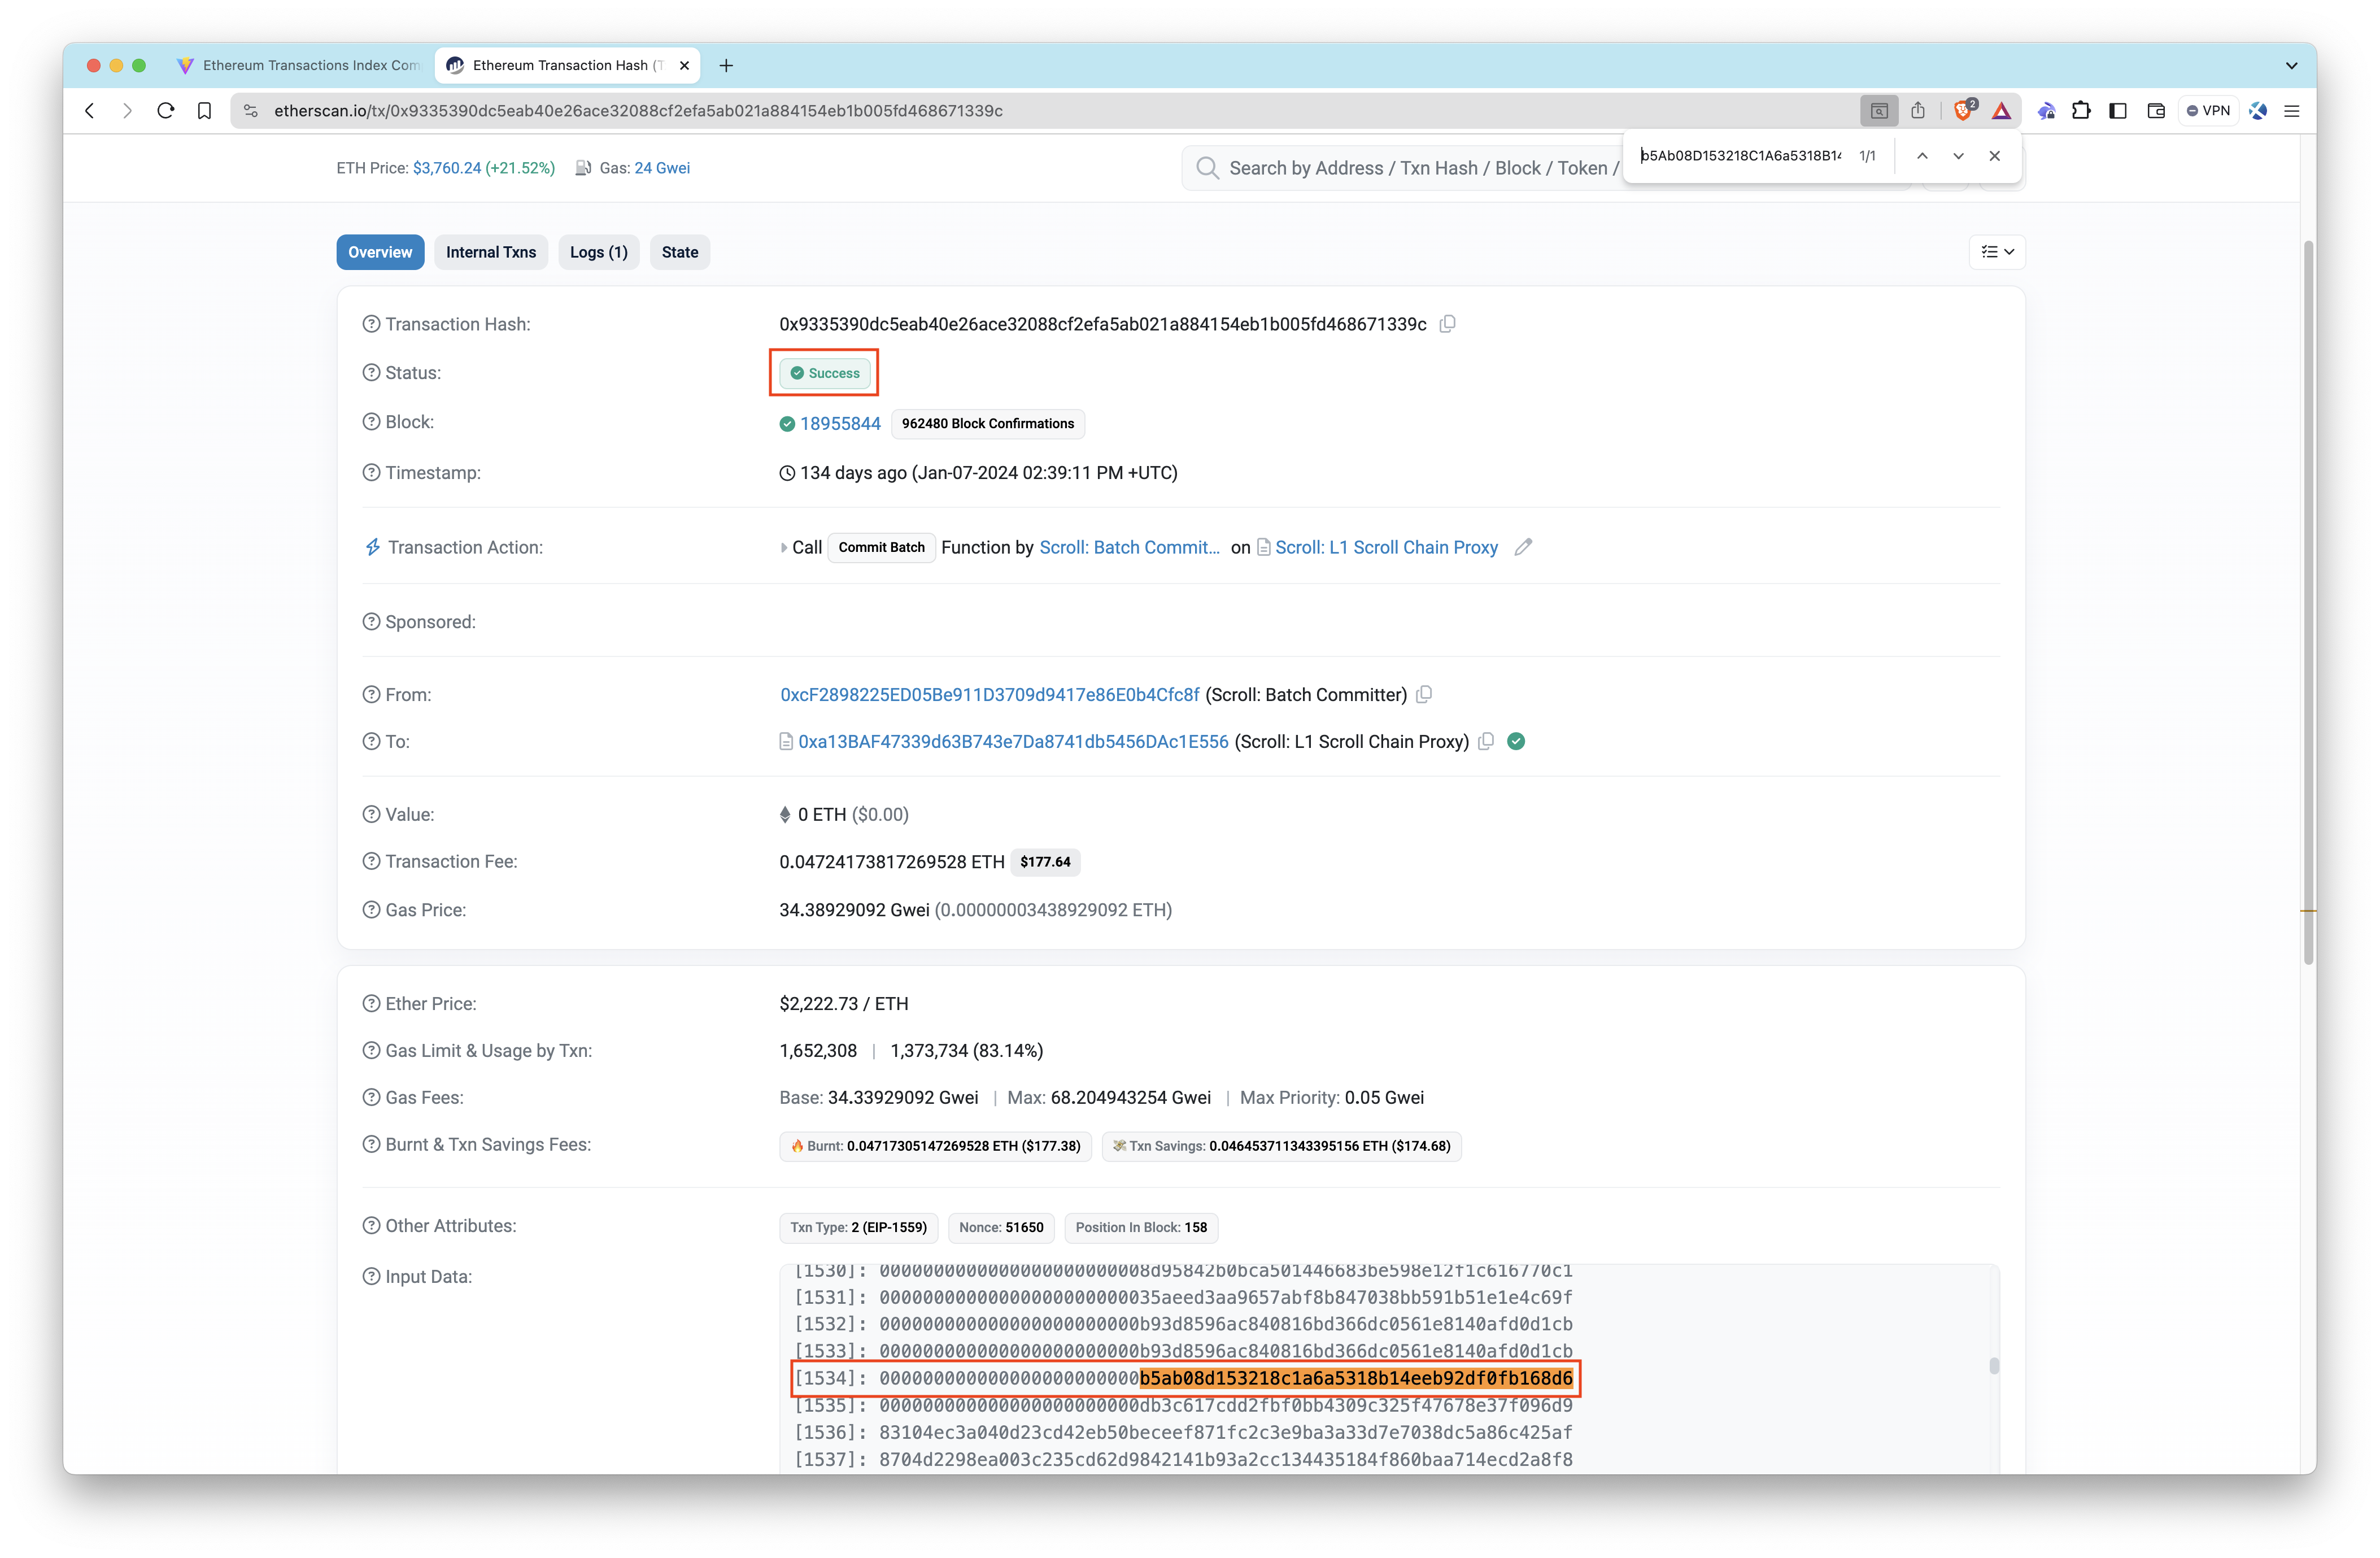The image size is (2380, 1558).
Task: Click the help icon beside Transaction Hash
Action: tap(371, 324)
